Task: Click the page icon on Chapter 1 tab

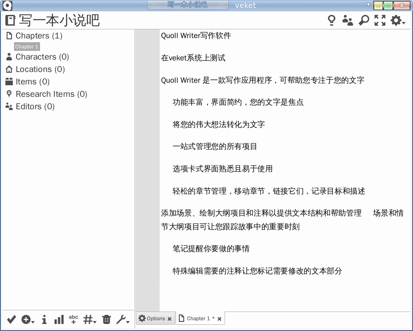Action: click(181, 318)
